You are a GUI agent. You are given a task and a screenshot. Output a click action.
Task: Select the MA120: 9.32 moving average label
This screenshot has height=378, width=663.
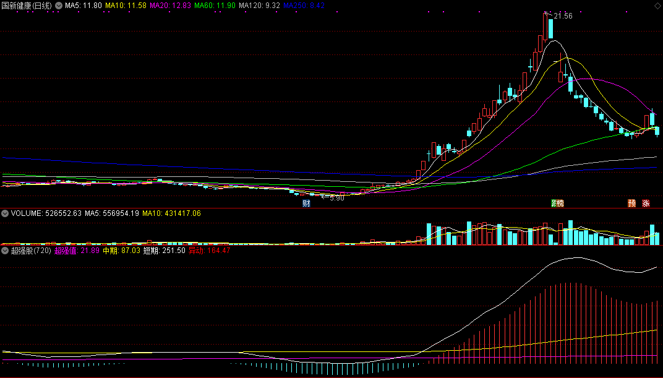[259, 6]
